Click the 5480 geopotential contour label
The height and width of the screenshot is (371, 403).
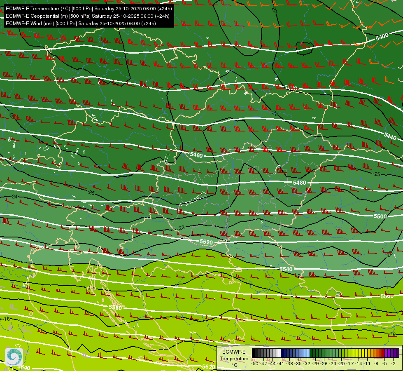299,183
